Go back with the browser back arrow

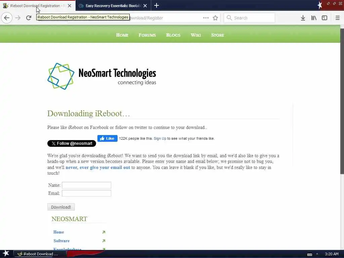click(x=7, y=18)
